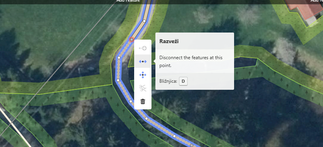
Task: Click the D shortcut key badge
Action: 183,81
